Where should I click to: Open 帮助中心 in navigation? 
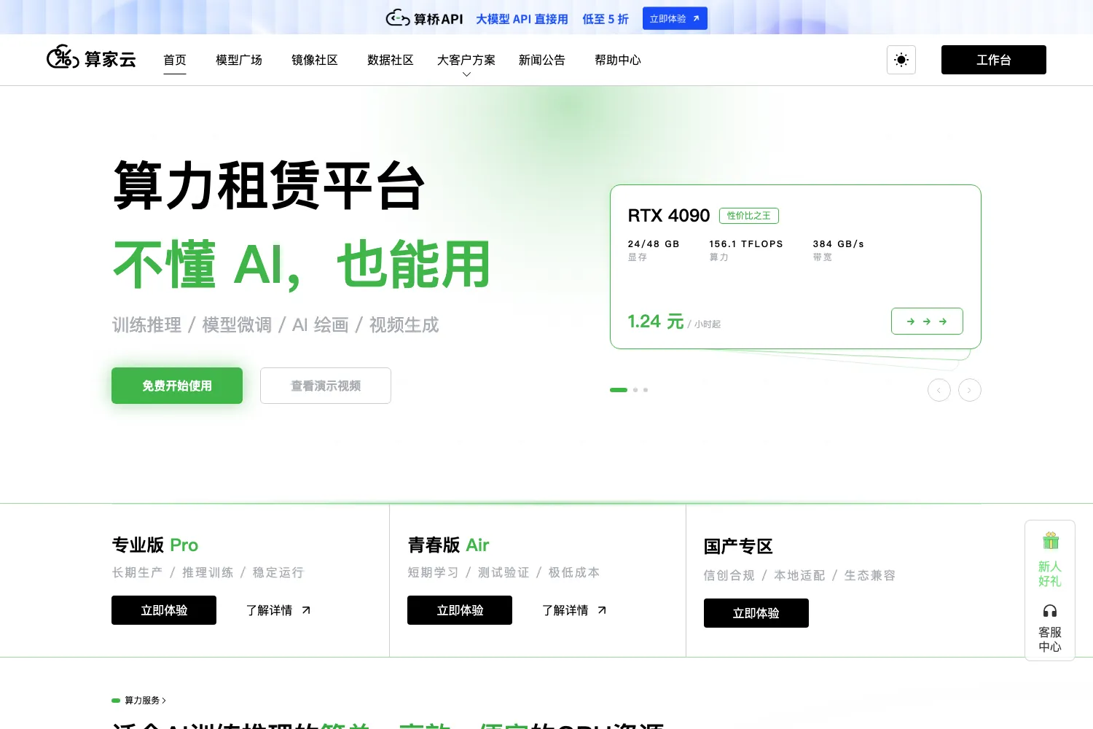tap(618, 60)
